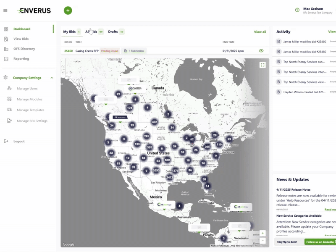Open the help question mark icon
The height and width of the screenshot is (252, 336).
point(297,10)
